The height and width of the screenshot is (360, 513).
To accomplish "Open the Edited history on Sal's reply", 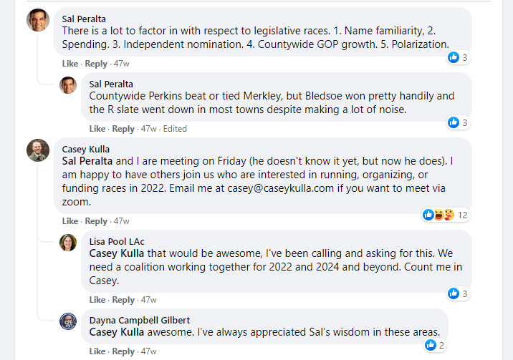I will (175, 129).
